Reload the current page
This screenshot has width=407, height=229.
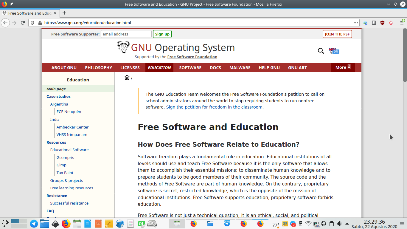coord(23,23)
